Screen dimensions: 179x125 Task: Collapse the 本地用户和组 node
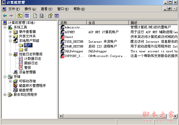point(10,41)
